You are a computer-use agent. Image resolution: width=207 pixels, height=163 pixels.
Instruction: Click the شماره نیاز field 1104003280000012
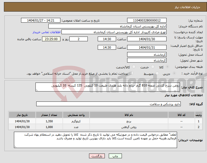click(x=147, y=20)
